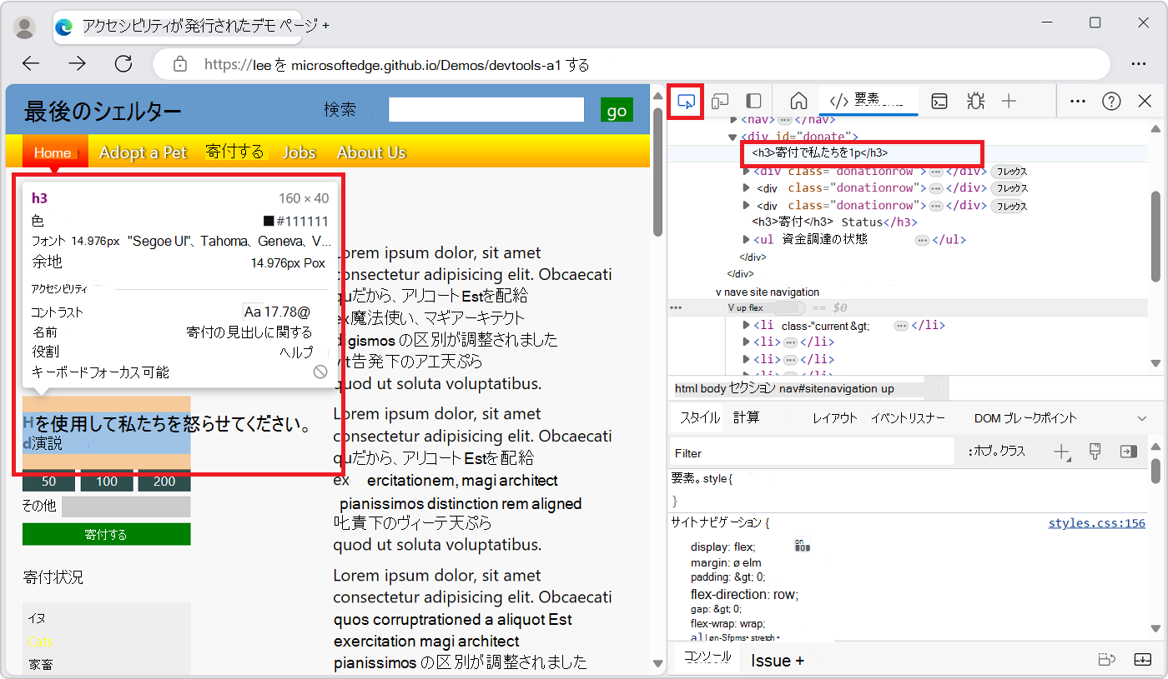Toggle device emulation mode
The height and width of the screenshot is (679, 1168).
(720, 101)
